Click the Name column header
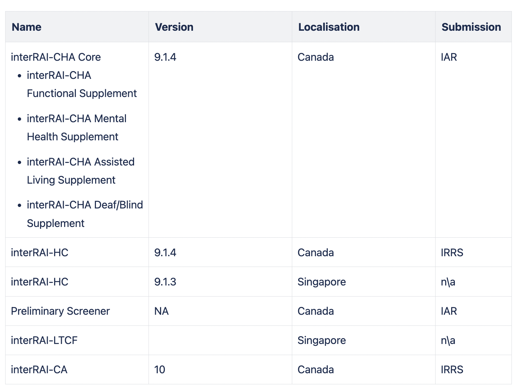The image size is (520, 391). click(x=26, y=27)
